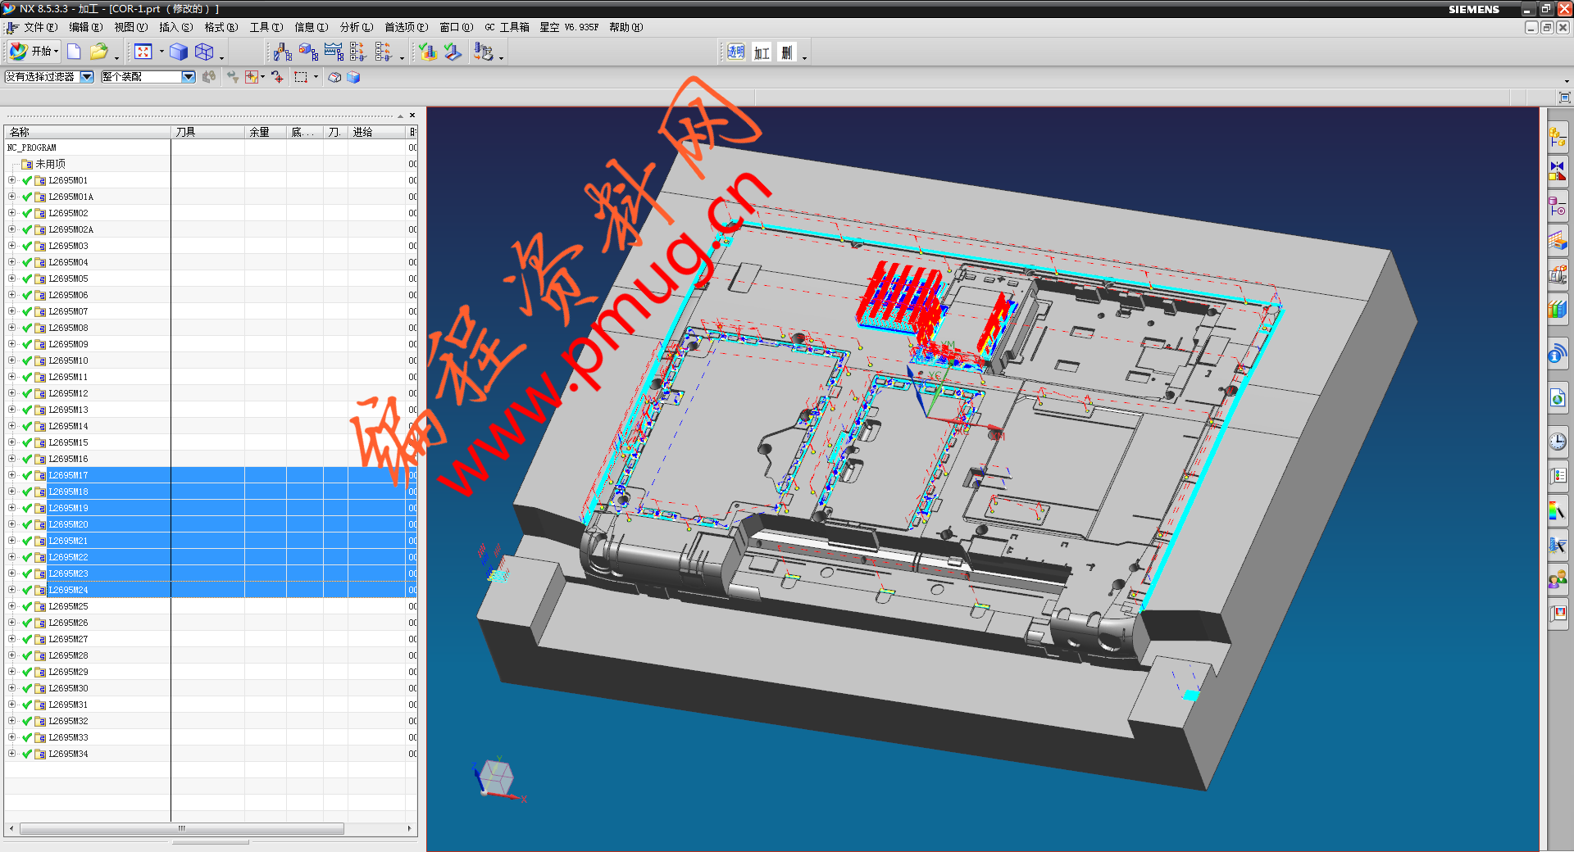This screenshot has height=852, width=1574.
Task: Click the view orientation triad cube
Action: pos(495,777)
